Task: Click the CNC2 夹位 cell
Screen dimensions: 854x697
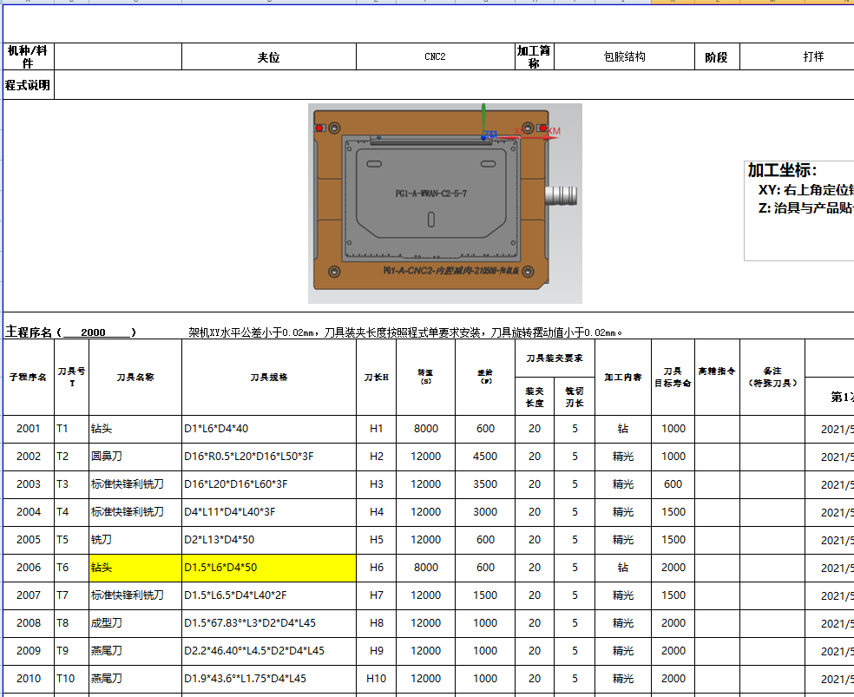Action: tap(434, 56)
